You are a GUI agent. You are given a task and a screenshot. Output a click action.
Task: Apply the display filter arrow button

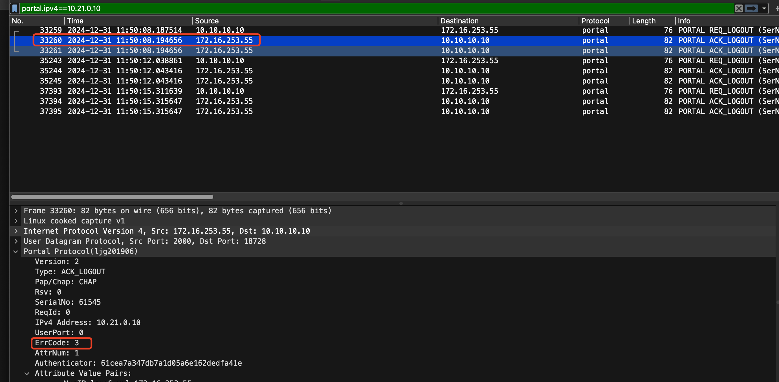751,8
